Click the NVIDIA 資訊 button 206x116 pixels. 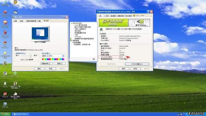coord(137,64)
